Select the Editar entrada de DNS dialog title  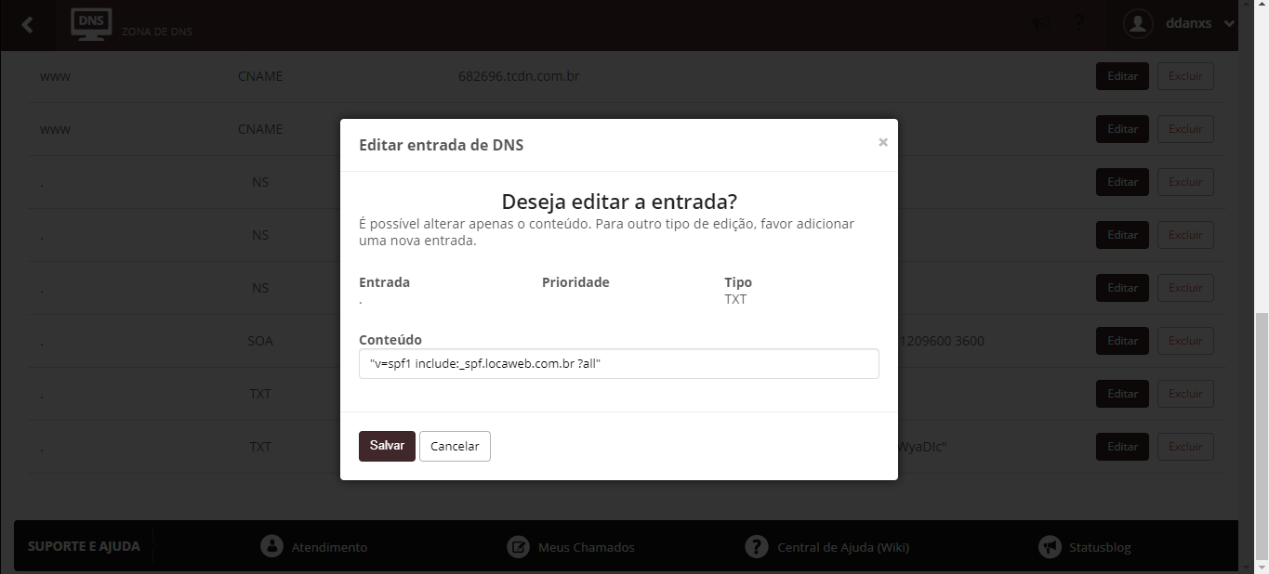tap(441, 145)
